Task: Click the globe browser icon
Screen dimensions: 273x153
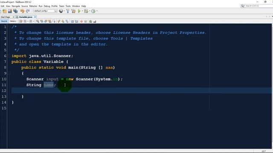Action: click(61, 11)
